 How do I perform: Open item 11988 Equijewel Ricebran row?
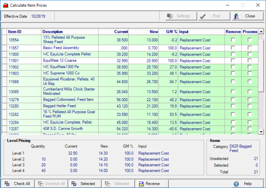[x=63, y=81]
